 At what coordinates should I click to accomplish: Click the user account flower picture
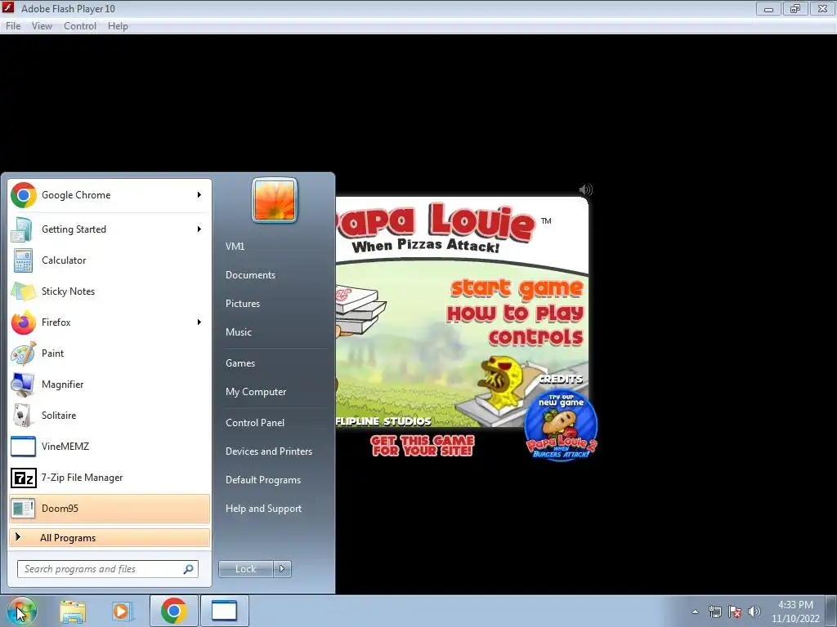[x=275, y=200]
